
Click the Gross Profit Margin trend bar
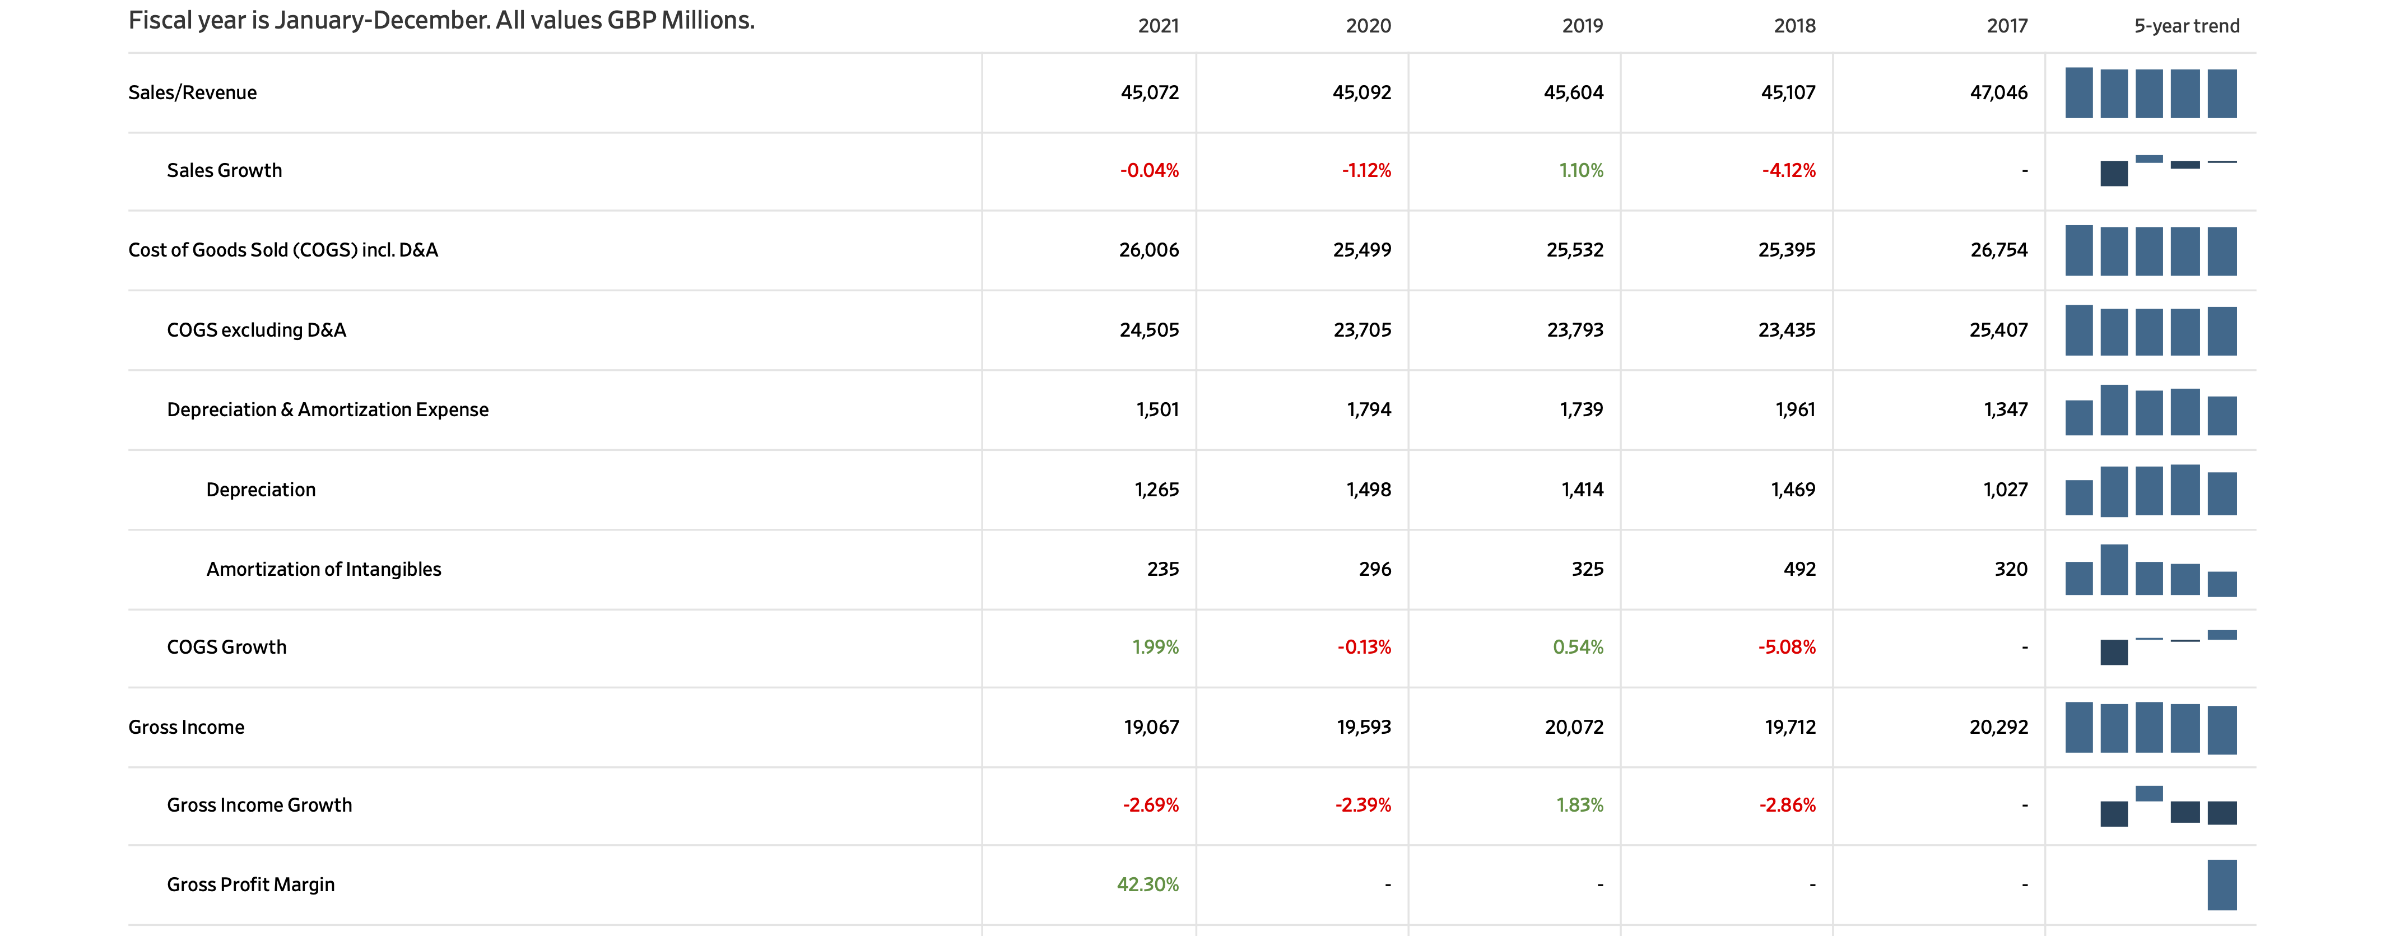coord(2221,885)
